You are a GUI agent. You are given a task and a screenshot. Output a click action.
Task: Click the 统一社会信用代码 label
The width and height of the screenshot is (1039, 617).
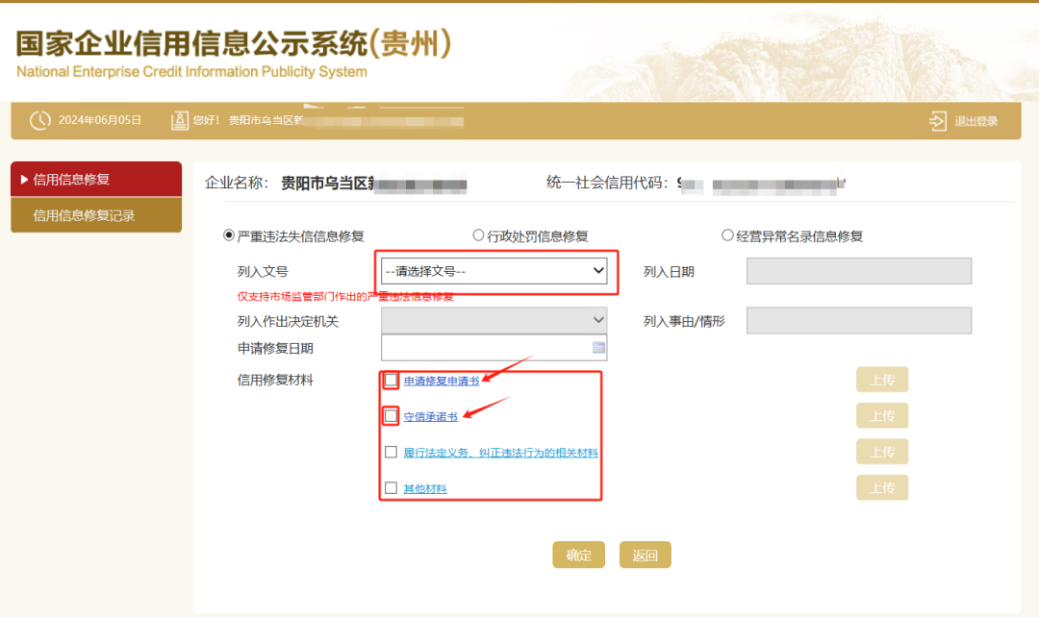[607, 183]
